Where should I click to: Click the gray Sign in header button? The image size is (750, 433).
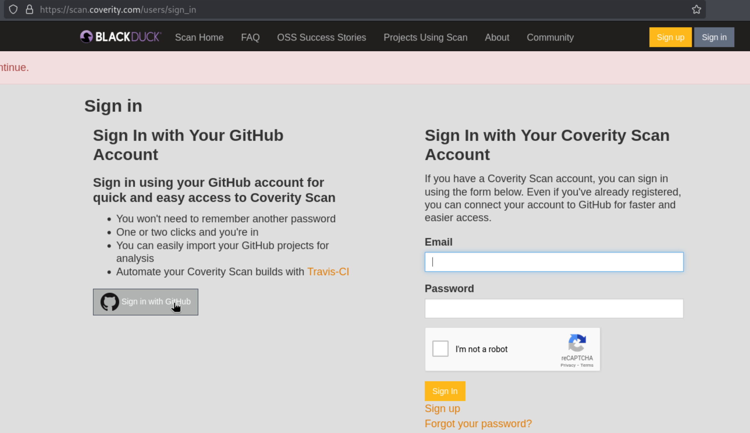714,37
